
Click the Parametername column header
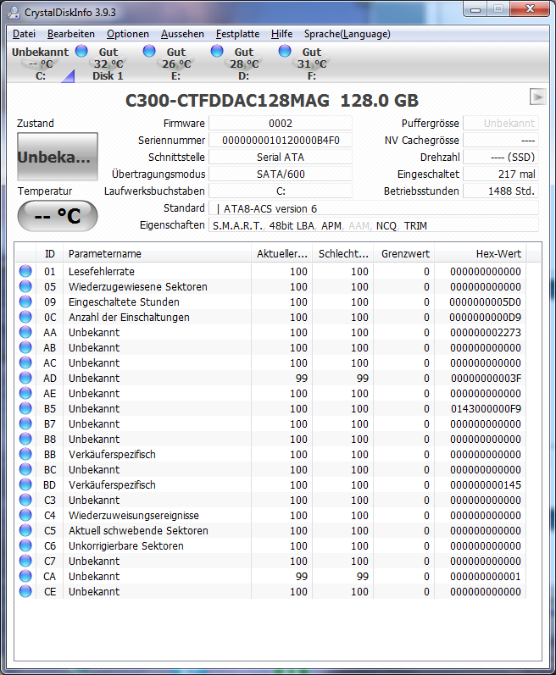point(157,253)
